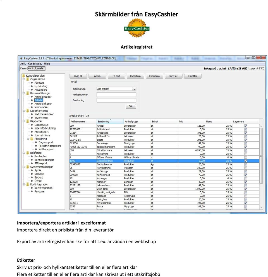Click Logga ut (F12) link
268x277 pixels.
(256, 68)
